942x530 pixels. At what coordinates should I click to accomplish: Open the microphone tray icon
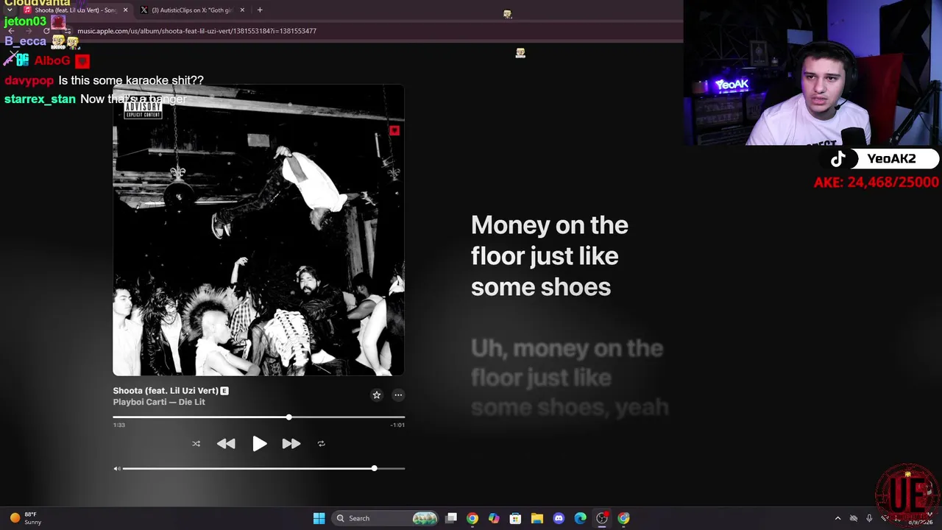point(869,518)
